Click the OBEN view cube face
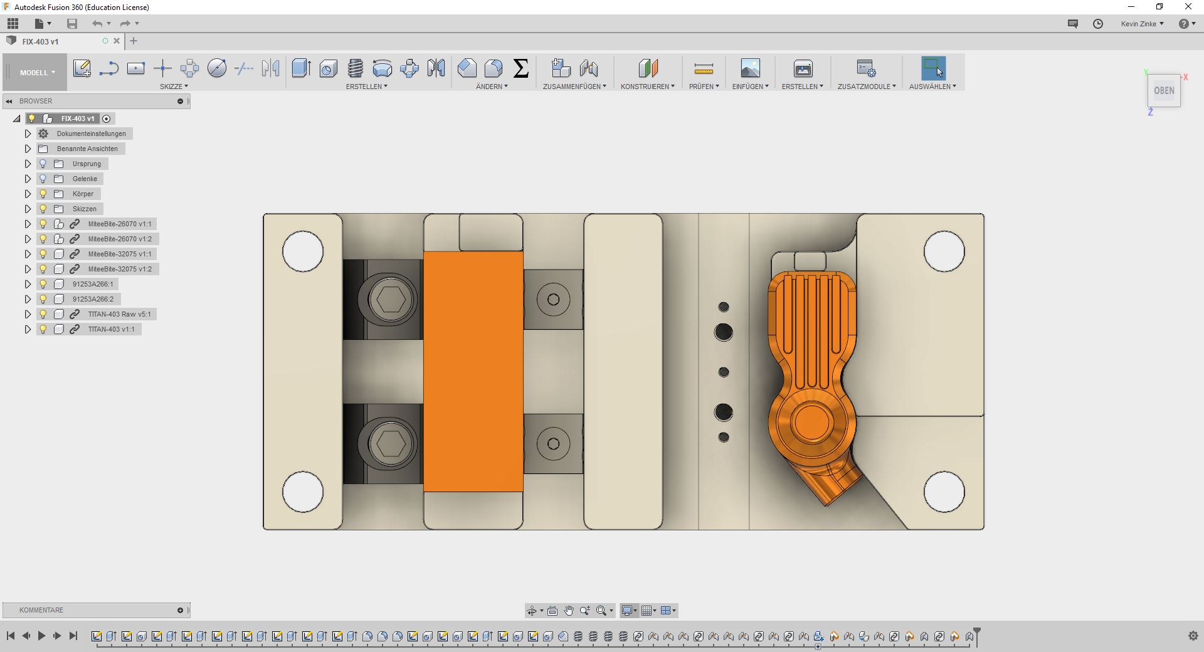1204x652 pixels. point(1164,91)
